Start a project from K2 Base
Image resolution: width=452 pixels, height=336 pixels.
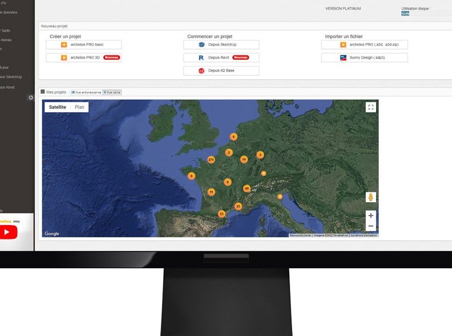coord(221,70)
